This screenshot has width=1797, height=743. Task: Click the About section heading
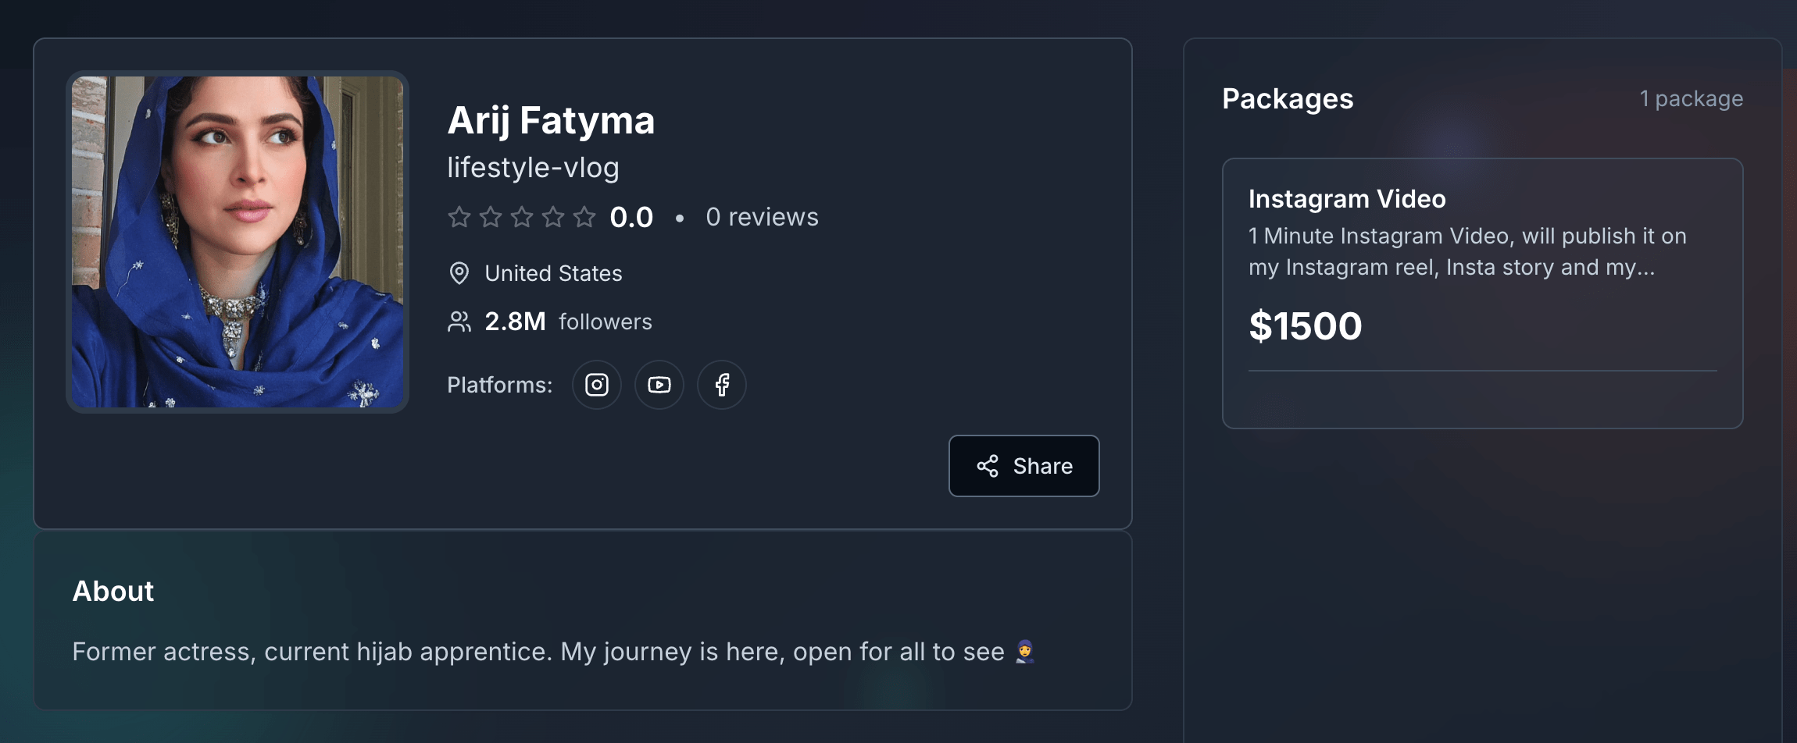coord(113,592)
